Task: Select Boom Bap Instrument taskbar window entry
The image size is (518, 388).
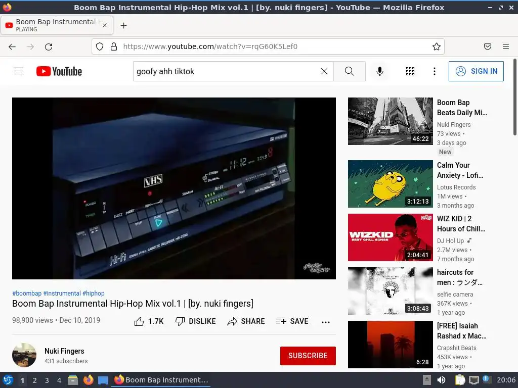Action: [161, 380]
